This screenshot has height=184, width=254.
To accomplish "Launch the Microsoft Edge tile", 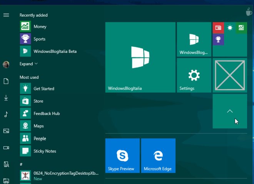I will (158, 155).
